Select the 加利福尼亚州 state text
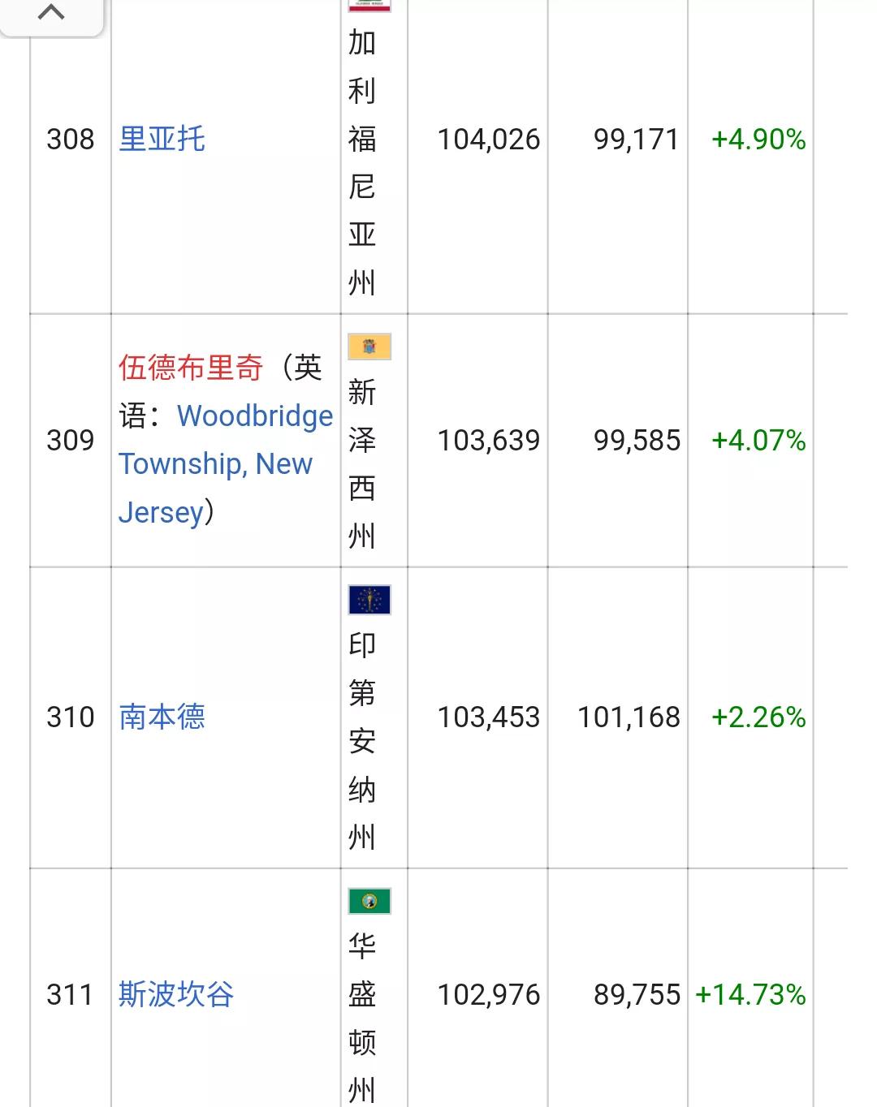877x1107 pixels. click(362, 162)
